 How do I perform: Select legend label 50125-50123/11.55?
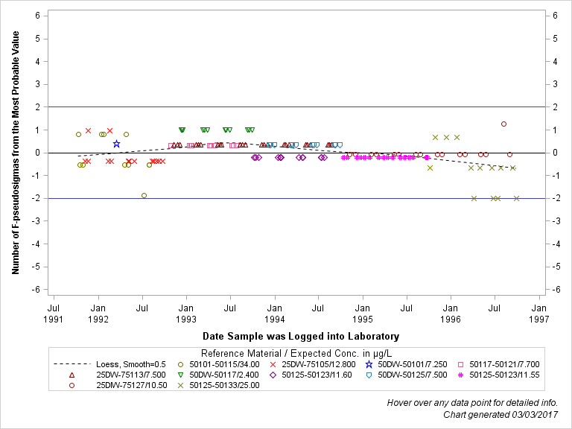pyautogui.click(x=504, y=375)
